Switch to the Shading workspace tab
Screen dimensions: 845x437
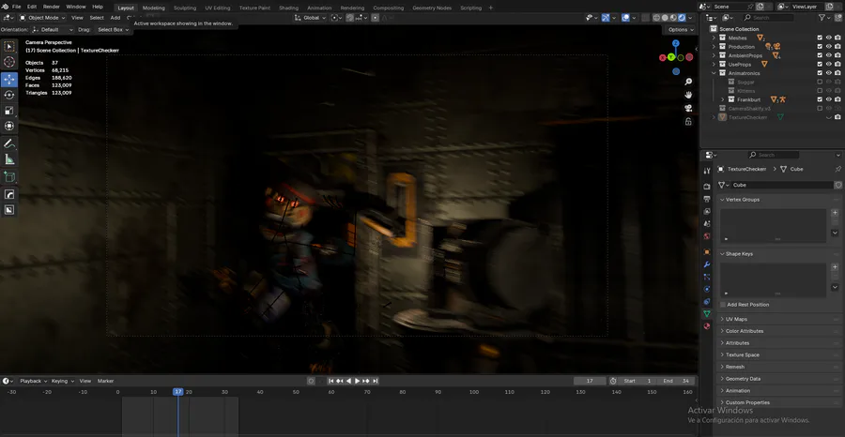pyautogui.click(x=288, y=8)
